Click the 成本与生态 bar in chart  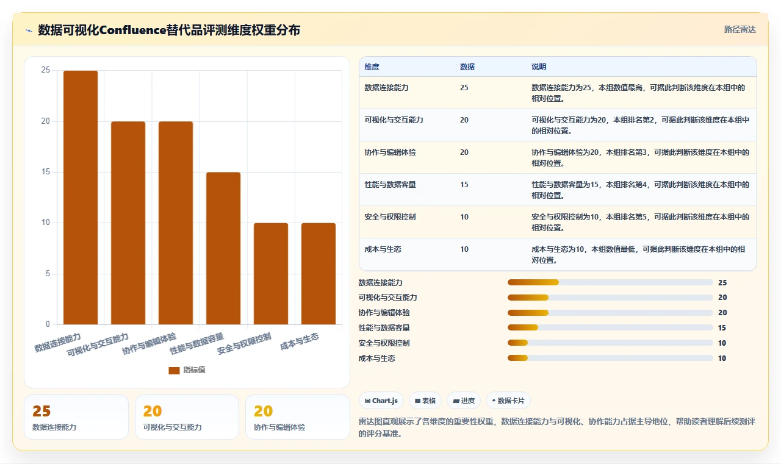click(x=319, y=274)
